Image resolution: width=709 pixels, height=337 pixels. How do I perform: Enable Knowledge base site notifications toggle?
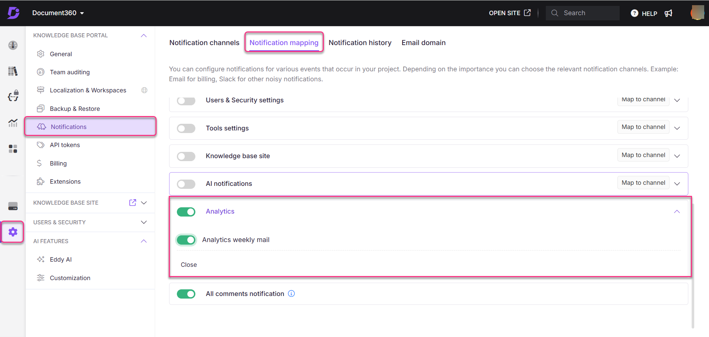tap(186, 156)
